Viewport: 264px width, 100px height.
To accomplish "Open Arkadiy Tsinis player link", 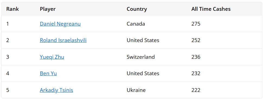I will tap(56, 90).
